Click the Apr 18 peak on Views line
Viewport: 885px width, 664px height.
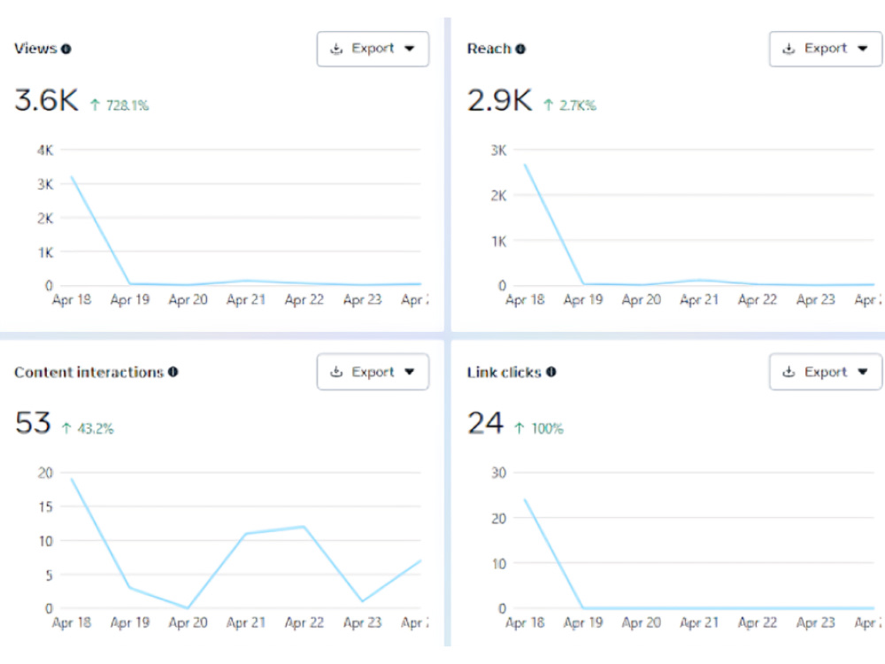click(x=72, y=177)
